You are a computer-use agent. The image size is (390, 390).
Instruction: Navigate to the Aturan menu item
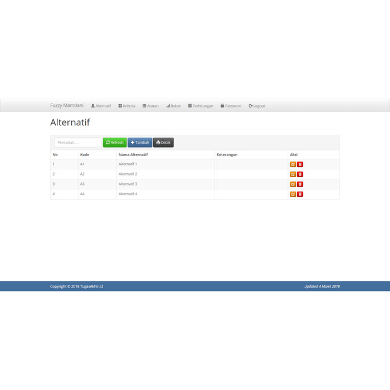click(x=150, y=106)
